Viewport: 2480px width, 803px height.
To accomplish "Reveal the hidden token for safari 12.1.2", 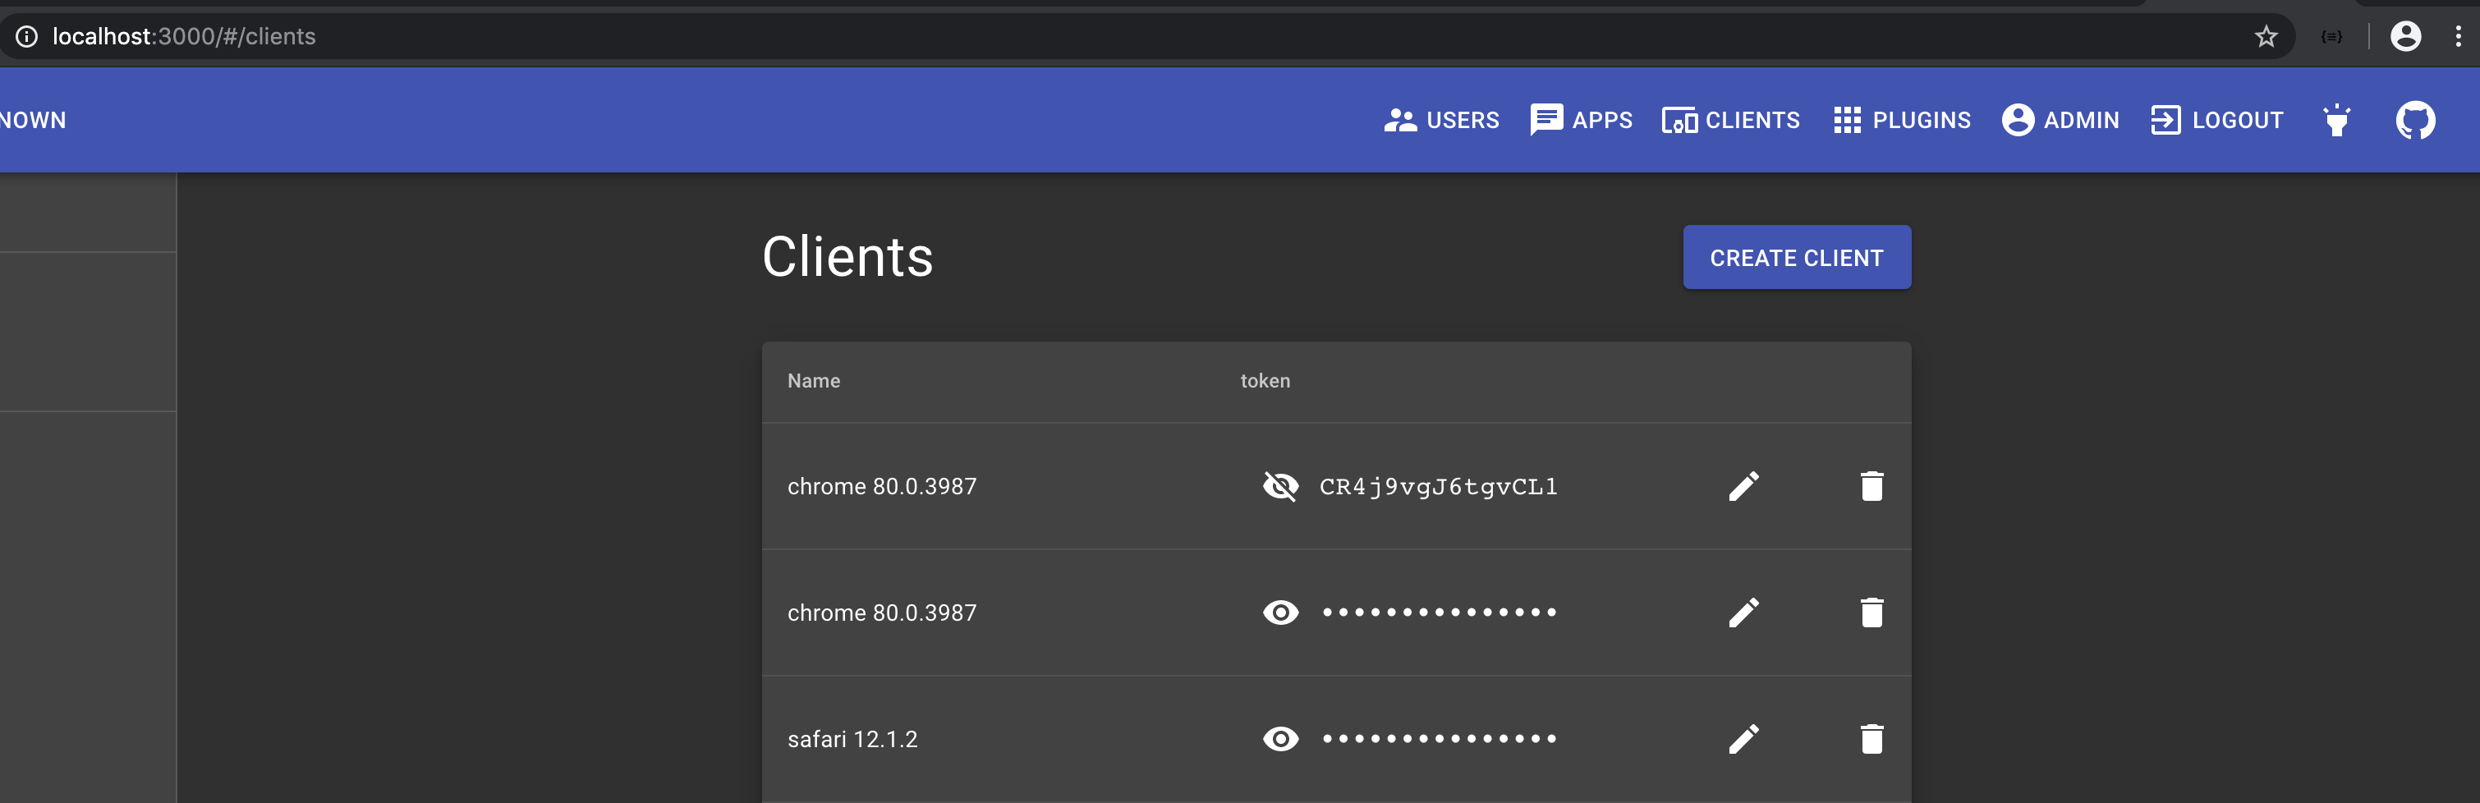I will (1280, 738).
